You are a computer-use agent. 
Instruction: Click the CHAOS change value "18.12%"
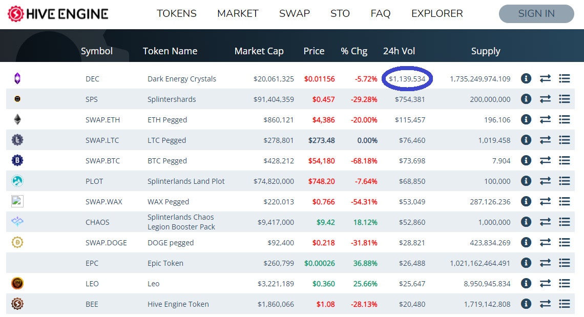click(365, 222)
